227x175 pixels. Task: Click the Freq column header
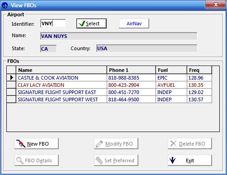[x=199, y=70]
